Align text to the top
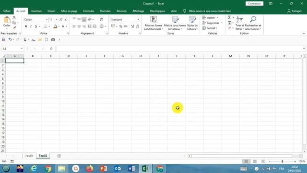The width and height of the screenshot is (307, 173). click(74, 19)
